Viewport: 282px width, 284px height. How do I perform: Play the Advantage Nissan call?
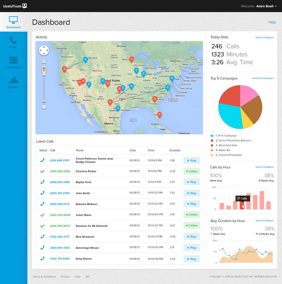[x=191, y=248]
